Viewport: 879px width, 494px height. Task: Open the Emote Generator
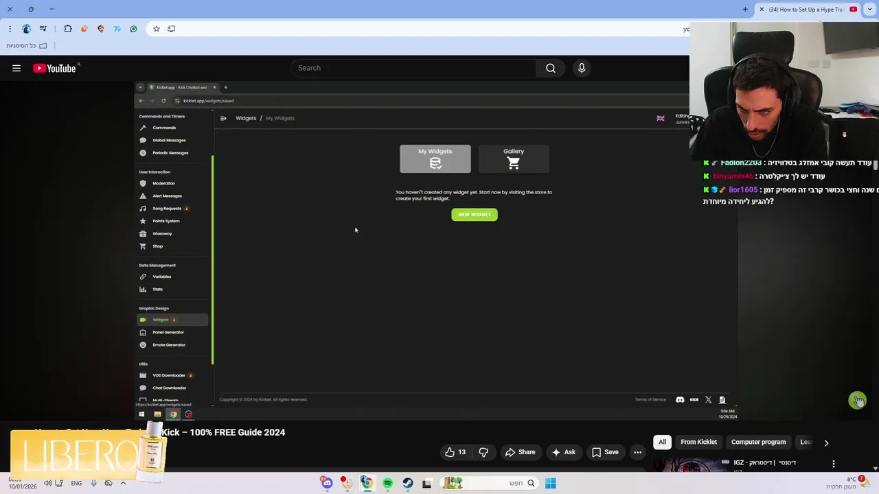(x=173, y=344)
